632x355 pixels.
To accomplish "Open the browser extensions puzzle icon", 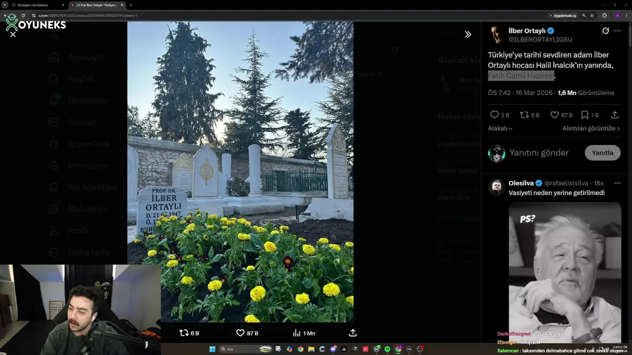I will 604,15.
